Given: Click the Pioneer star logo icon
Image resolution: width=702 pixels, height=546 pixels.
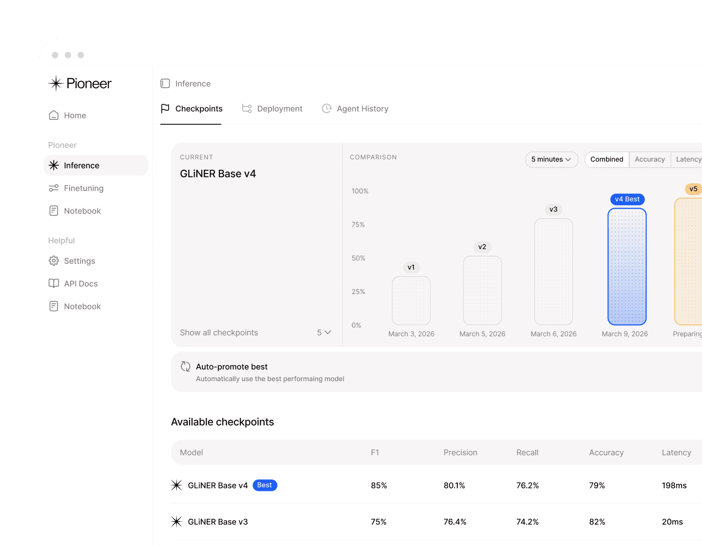Looking at the screenshot, I should coord(56,83).
